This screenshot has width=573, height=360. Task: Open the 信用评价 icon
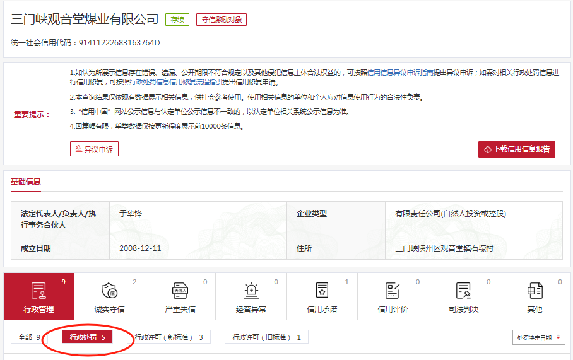click(x=393, y=291)
